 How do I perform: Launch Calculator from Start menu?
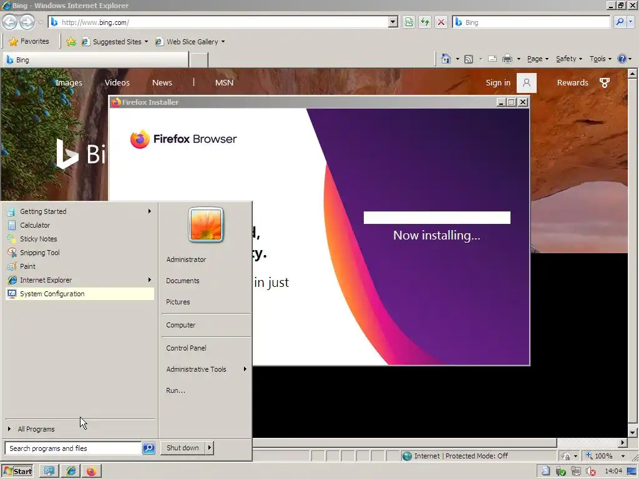point(80,225)
